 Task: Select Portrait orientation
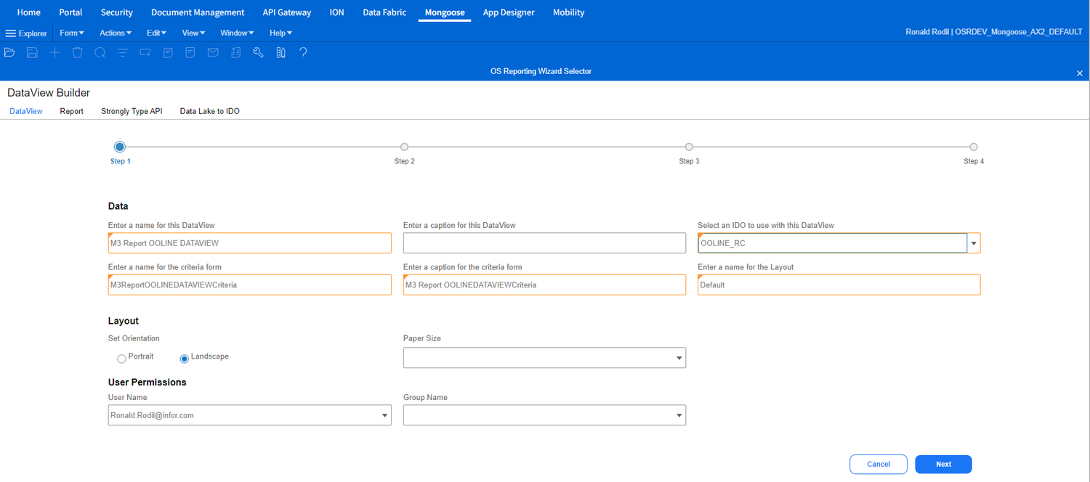(x=121, y=358)
